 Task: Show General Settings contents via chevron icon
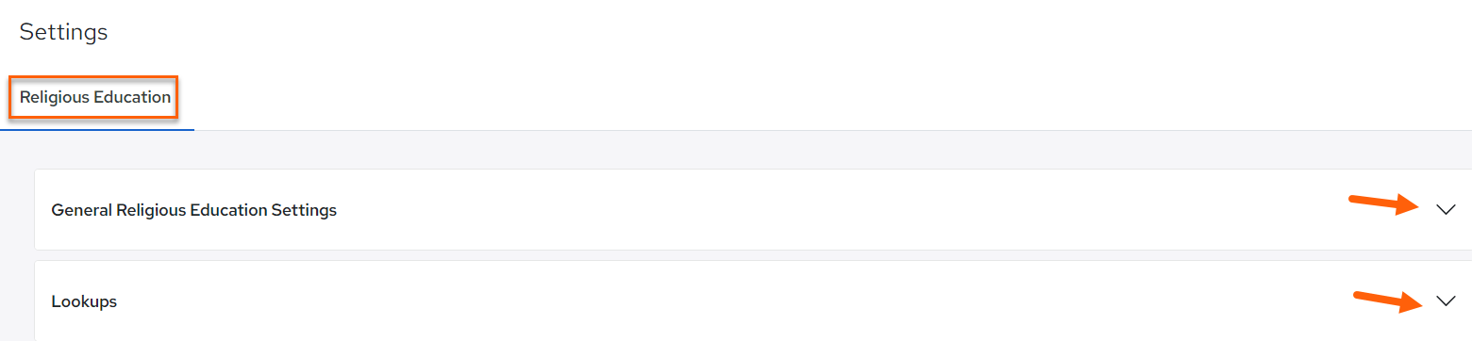pyautogui.click(x=1446, y=210)
